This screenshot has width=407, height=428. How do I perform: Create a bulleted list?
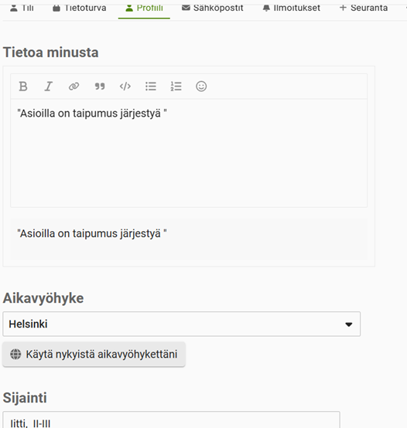(x=151, y=87)
